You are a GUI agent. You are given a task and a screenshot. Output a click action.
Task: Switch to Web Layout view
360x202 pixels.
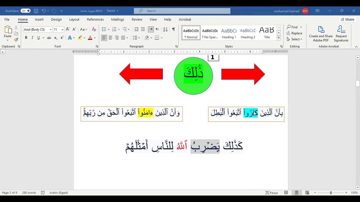coord(307,193)
